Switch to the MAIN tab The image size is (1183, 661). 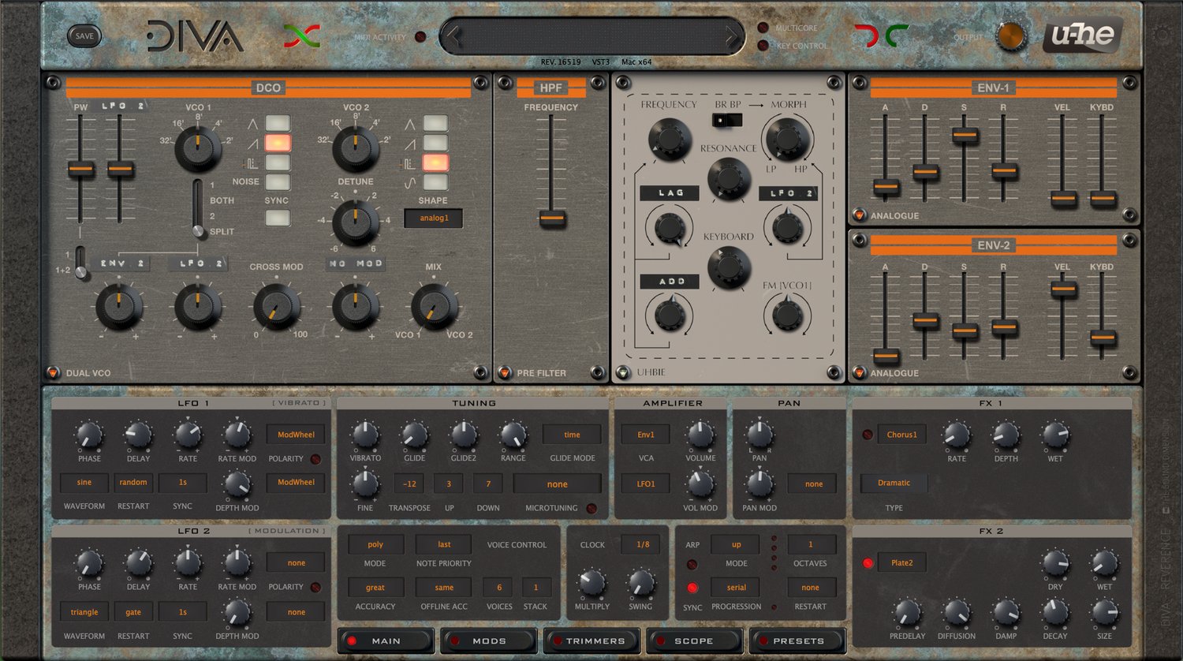pyautogui.click(x=386, y=641)
